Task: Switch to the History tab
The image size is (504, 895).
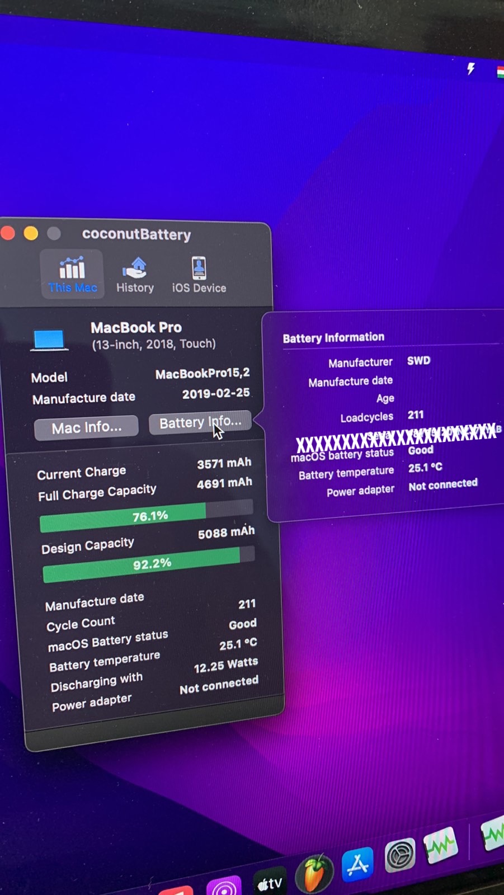Action: [x=135, y=275]
